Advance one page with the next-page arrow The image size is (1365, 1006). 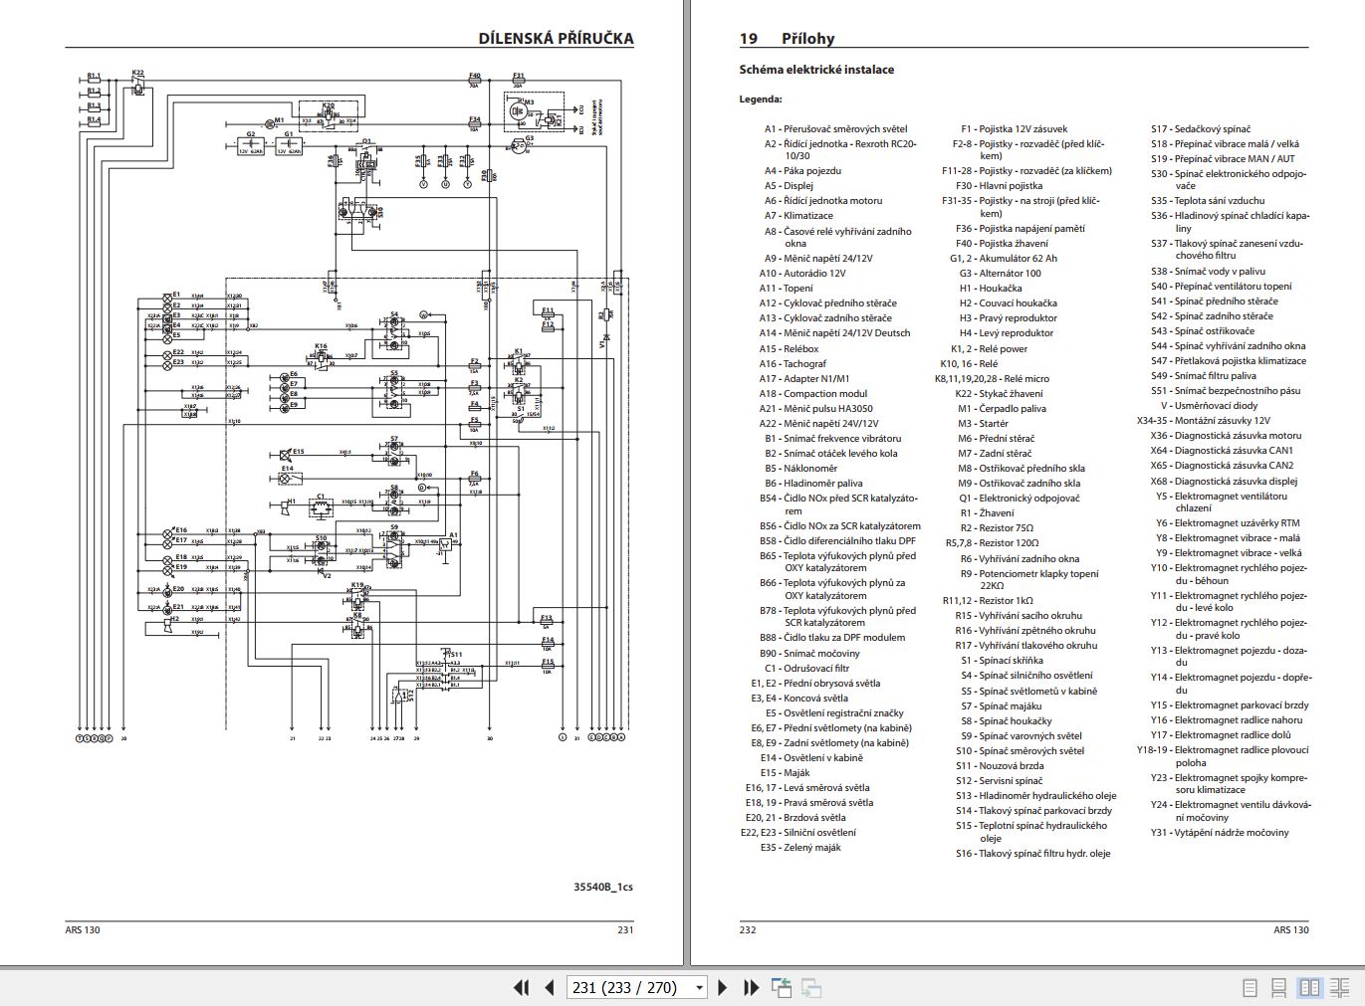(x=720, y=987)
